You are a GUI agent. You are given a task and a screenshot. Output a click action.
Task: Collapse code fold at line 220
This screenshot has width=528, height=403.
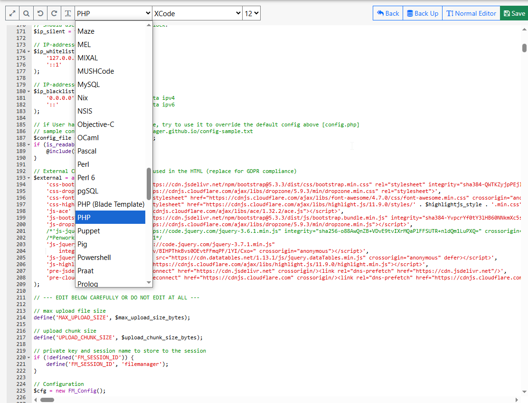pos(28,357)
